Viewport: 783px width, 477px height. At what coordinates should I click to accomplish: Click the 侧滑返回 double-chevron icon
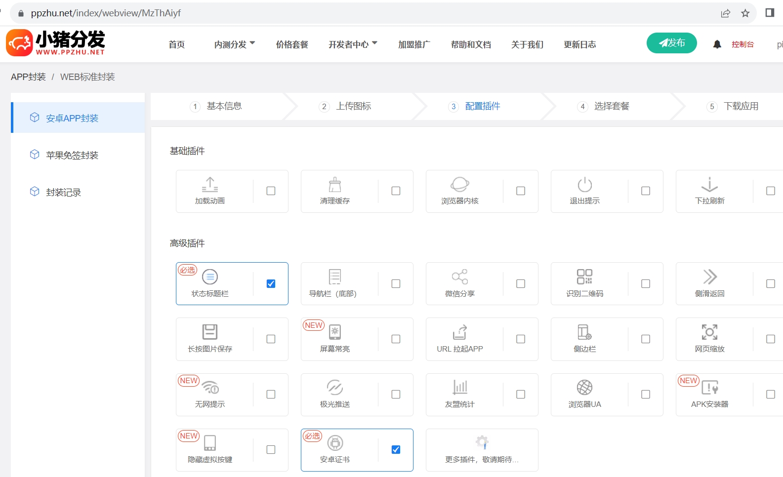pos(709,277)
